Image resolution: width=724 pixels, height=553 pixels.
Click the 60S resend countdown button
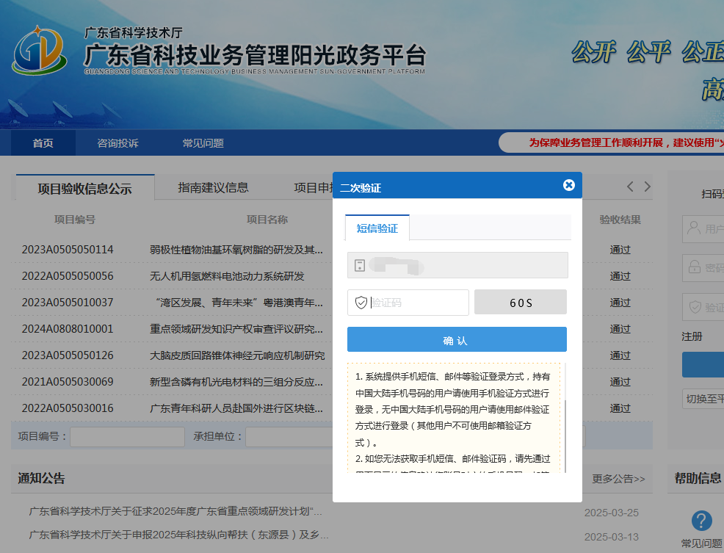520,303
